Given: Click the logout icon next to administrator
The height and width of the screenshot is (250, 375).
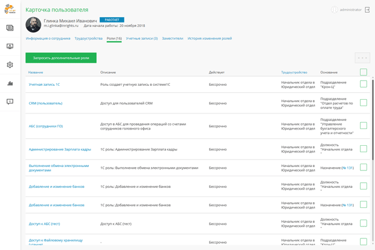Looking at the screenshot, I should (367, 10).
